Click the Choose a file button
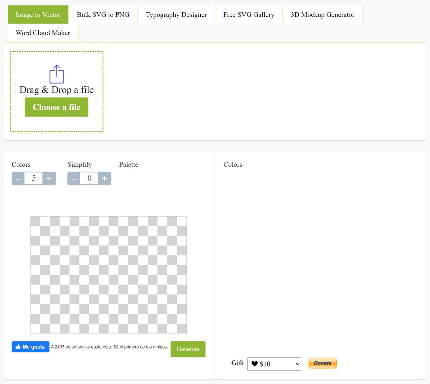430x384 pixels. (x=56, y=107)
